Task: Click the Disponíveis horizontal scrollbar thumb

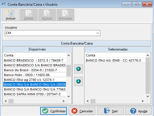Action: tap(11, 101)
